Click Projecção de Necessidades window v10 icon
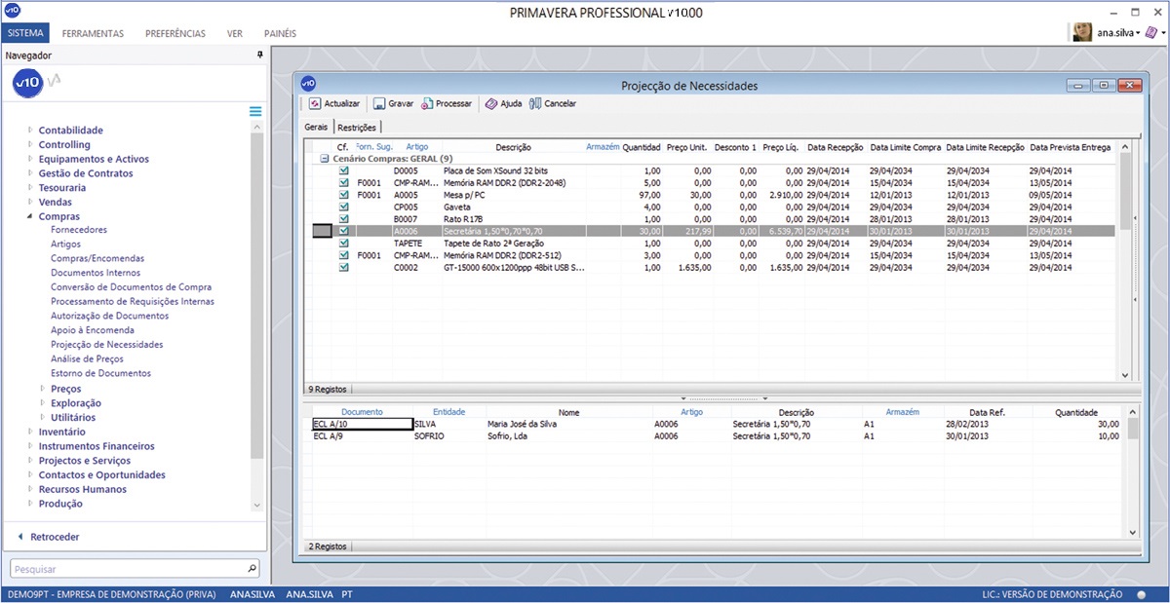The width and height of the screenshot is (1170, 603). pos(308,85)
